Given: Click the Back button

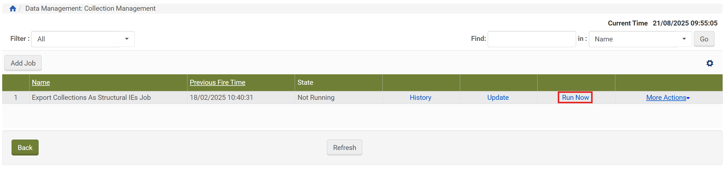Looking at the screenshot, I should (25, 147).
